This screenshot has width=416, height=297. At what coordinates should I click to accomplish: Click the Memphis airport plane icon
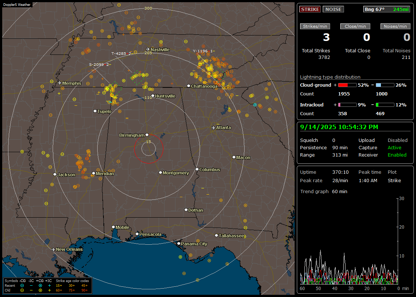60,83
